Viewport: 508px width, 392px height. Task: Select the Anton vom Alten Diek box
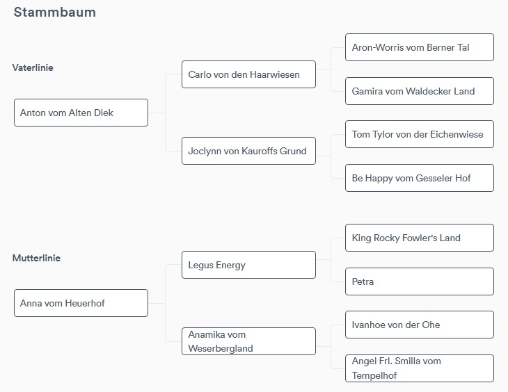81,113
